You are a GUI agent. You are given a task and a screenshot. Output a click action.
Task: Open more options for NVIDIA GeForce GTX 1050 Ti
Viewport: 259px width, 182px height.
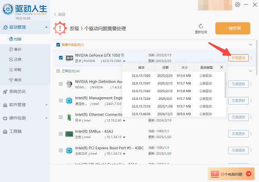click(x=251, y=58)
